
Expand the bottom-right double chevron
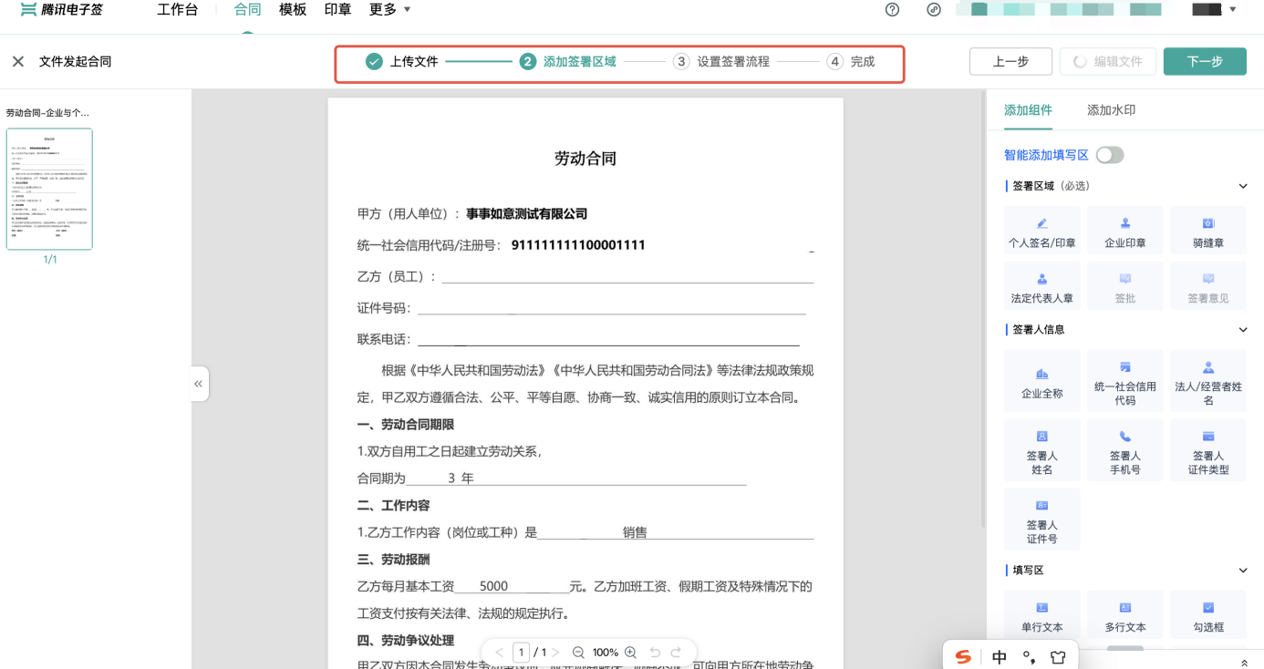1245,663
